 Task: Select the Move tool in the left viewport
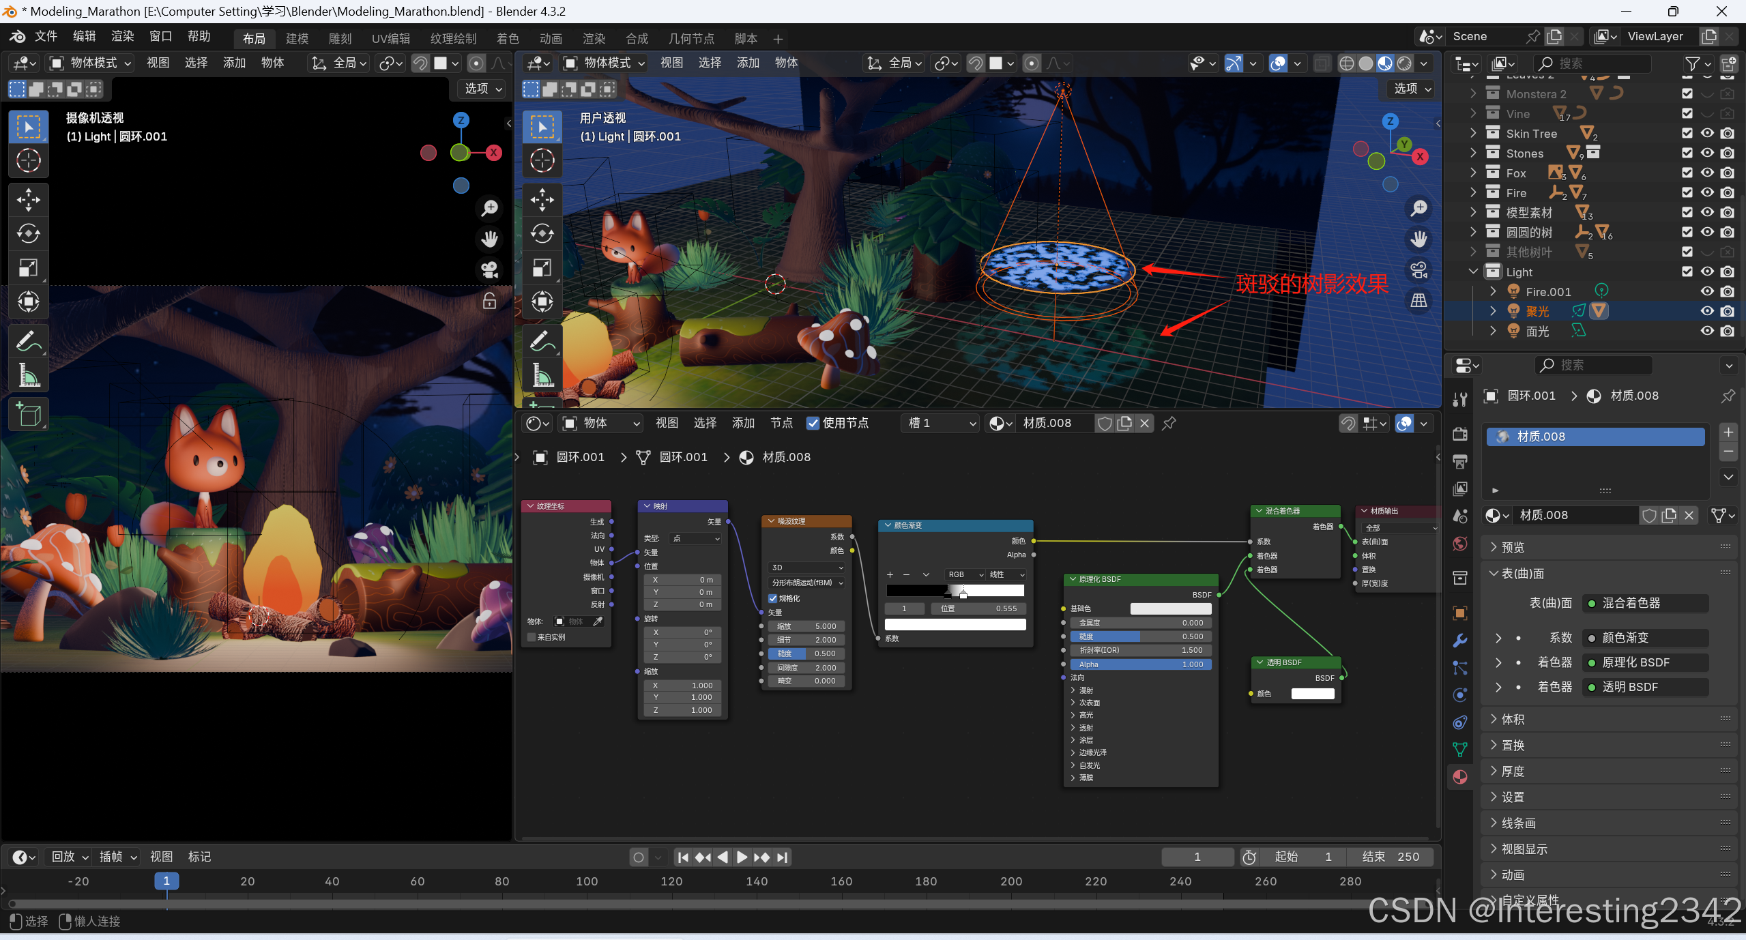tap(28, 200)
